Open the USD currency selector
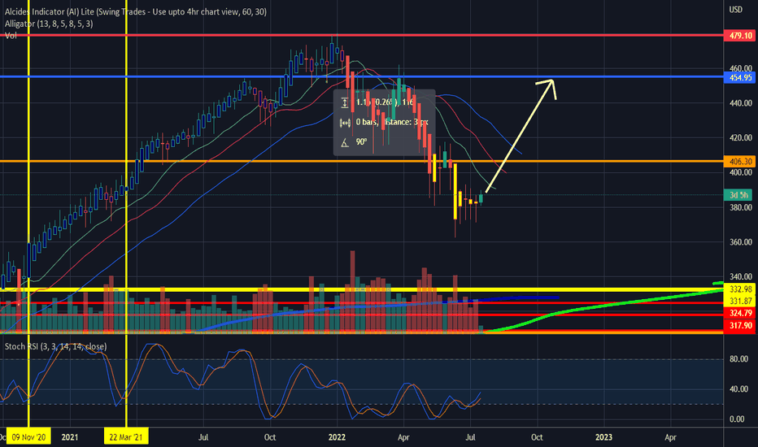 click(736, 10)
